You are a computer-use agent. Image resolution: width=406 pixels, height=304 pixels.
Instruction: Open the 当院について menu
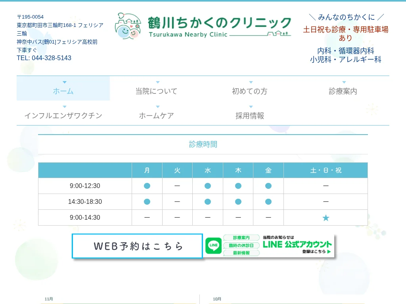click(156, 88)
